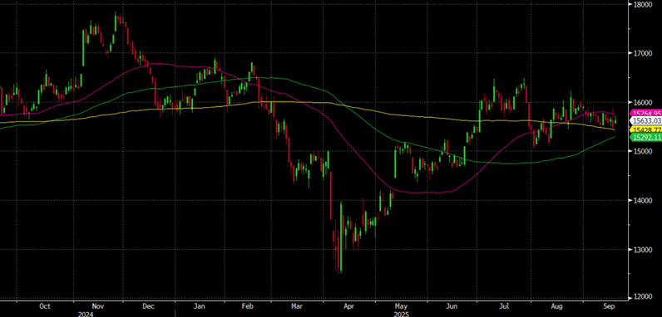Click the white 15633.03 last price tag
662x317 pixels.
pyautogui.click(x=645, y=121)
